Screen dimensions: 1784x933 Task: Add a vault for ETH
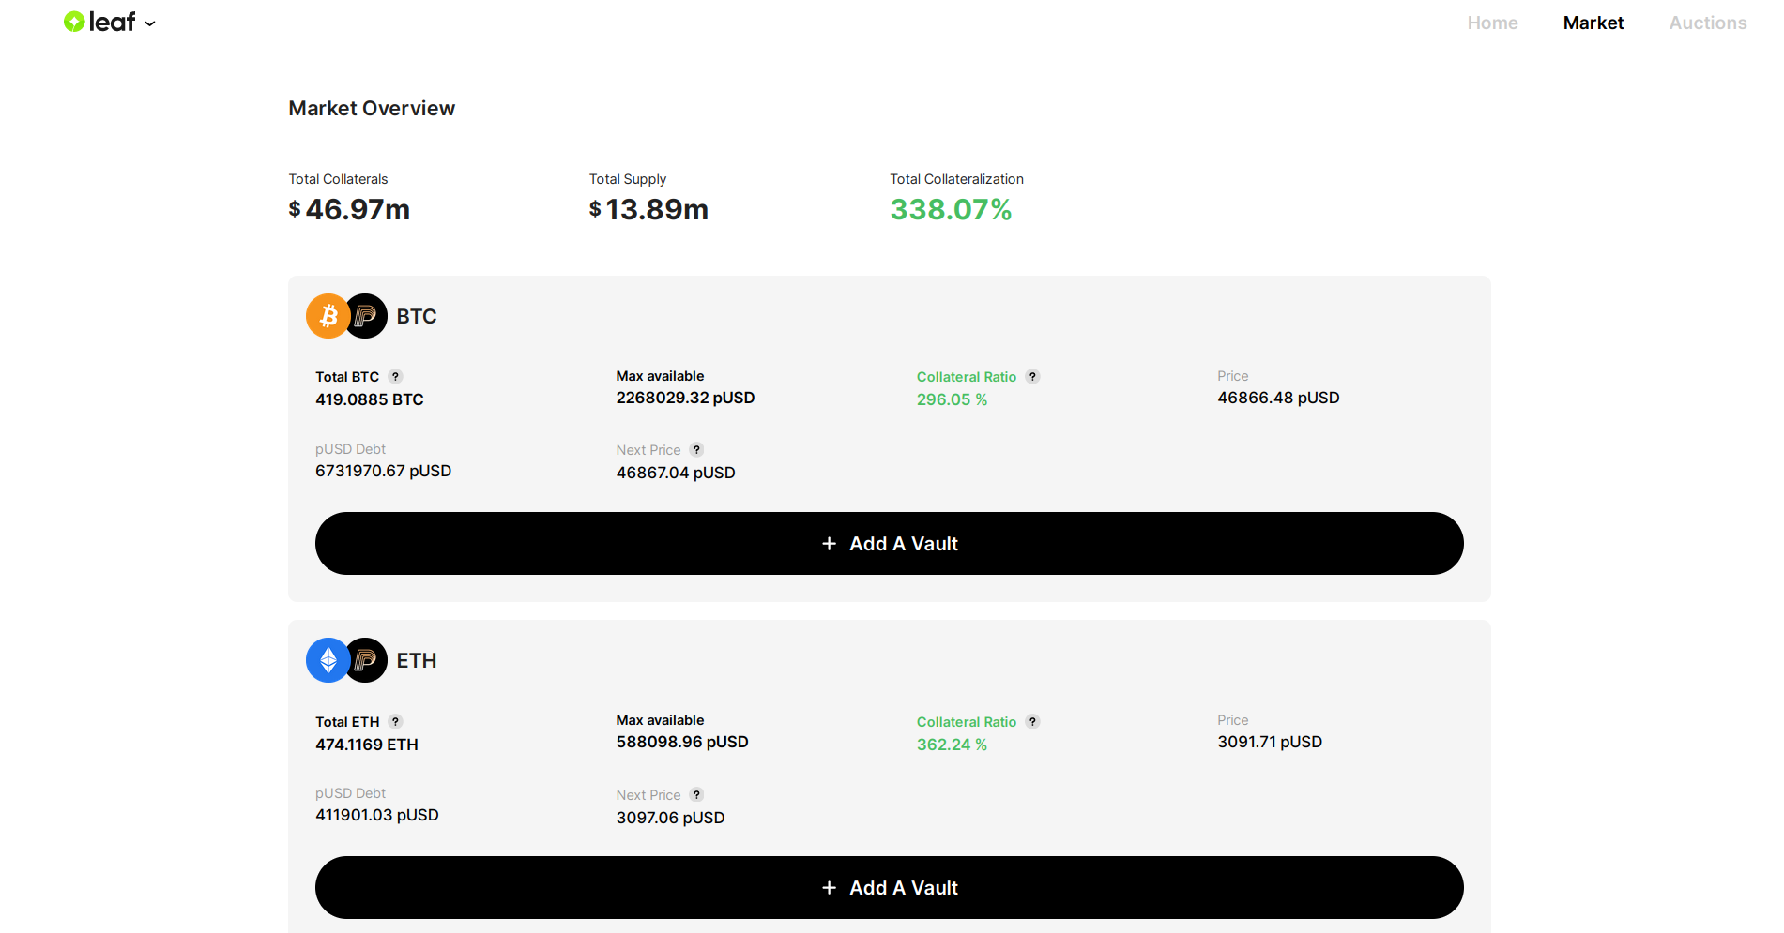pyautogui.click(x=889, y=887)
